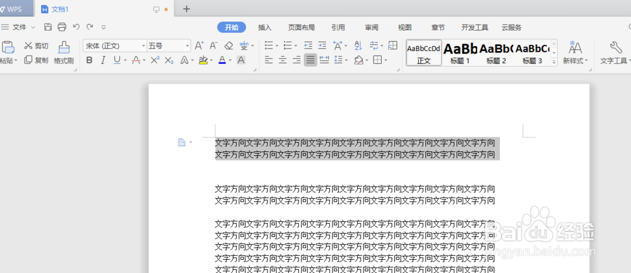Switch to the 引用 tab
Screen dimensions: 631x273
coord(338,27)
